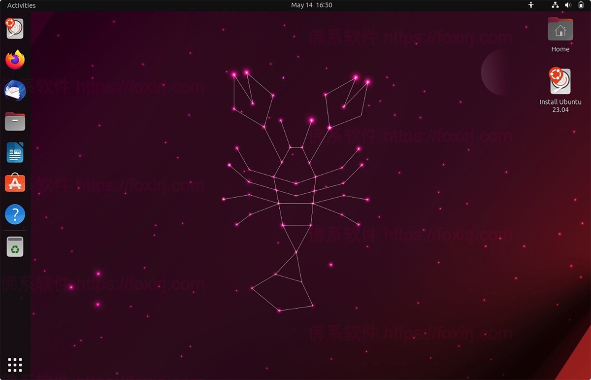Launch Firefox from the dock
This screenshot has height=380, width=591.
pos(15,60)
